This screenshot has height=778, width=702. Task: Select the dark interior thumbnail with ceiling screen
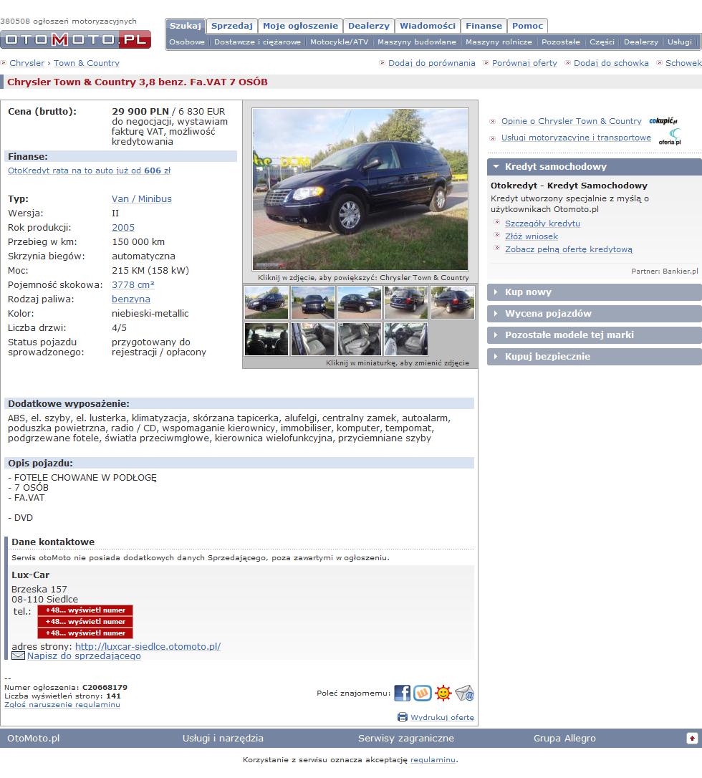(x=266, y=339)
